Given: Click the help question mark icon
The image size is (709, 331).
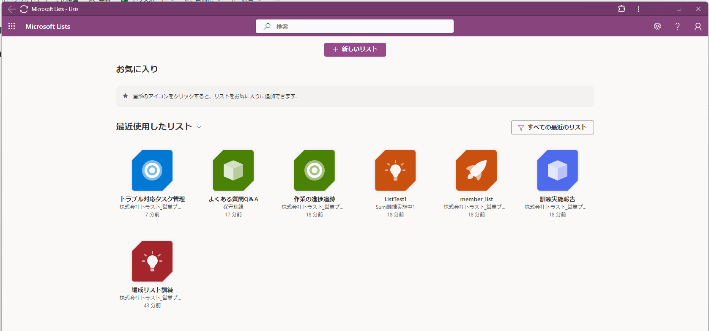Looking at the screenshot, I should (x=678, y=26).
